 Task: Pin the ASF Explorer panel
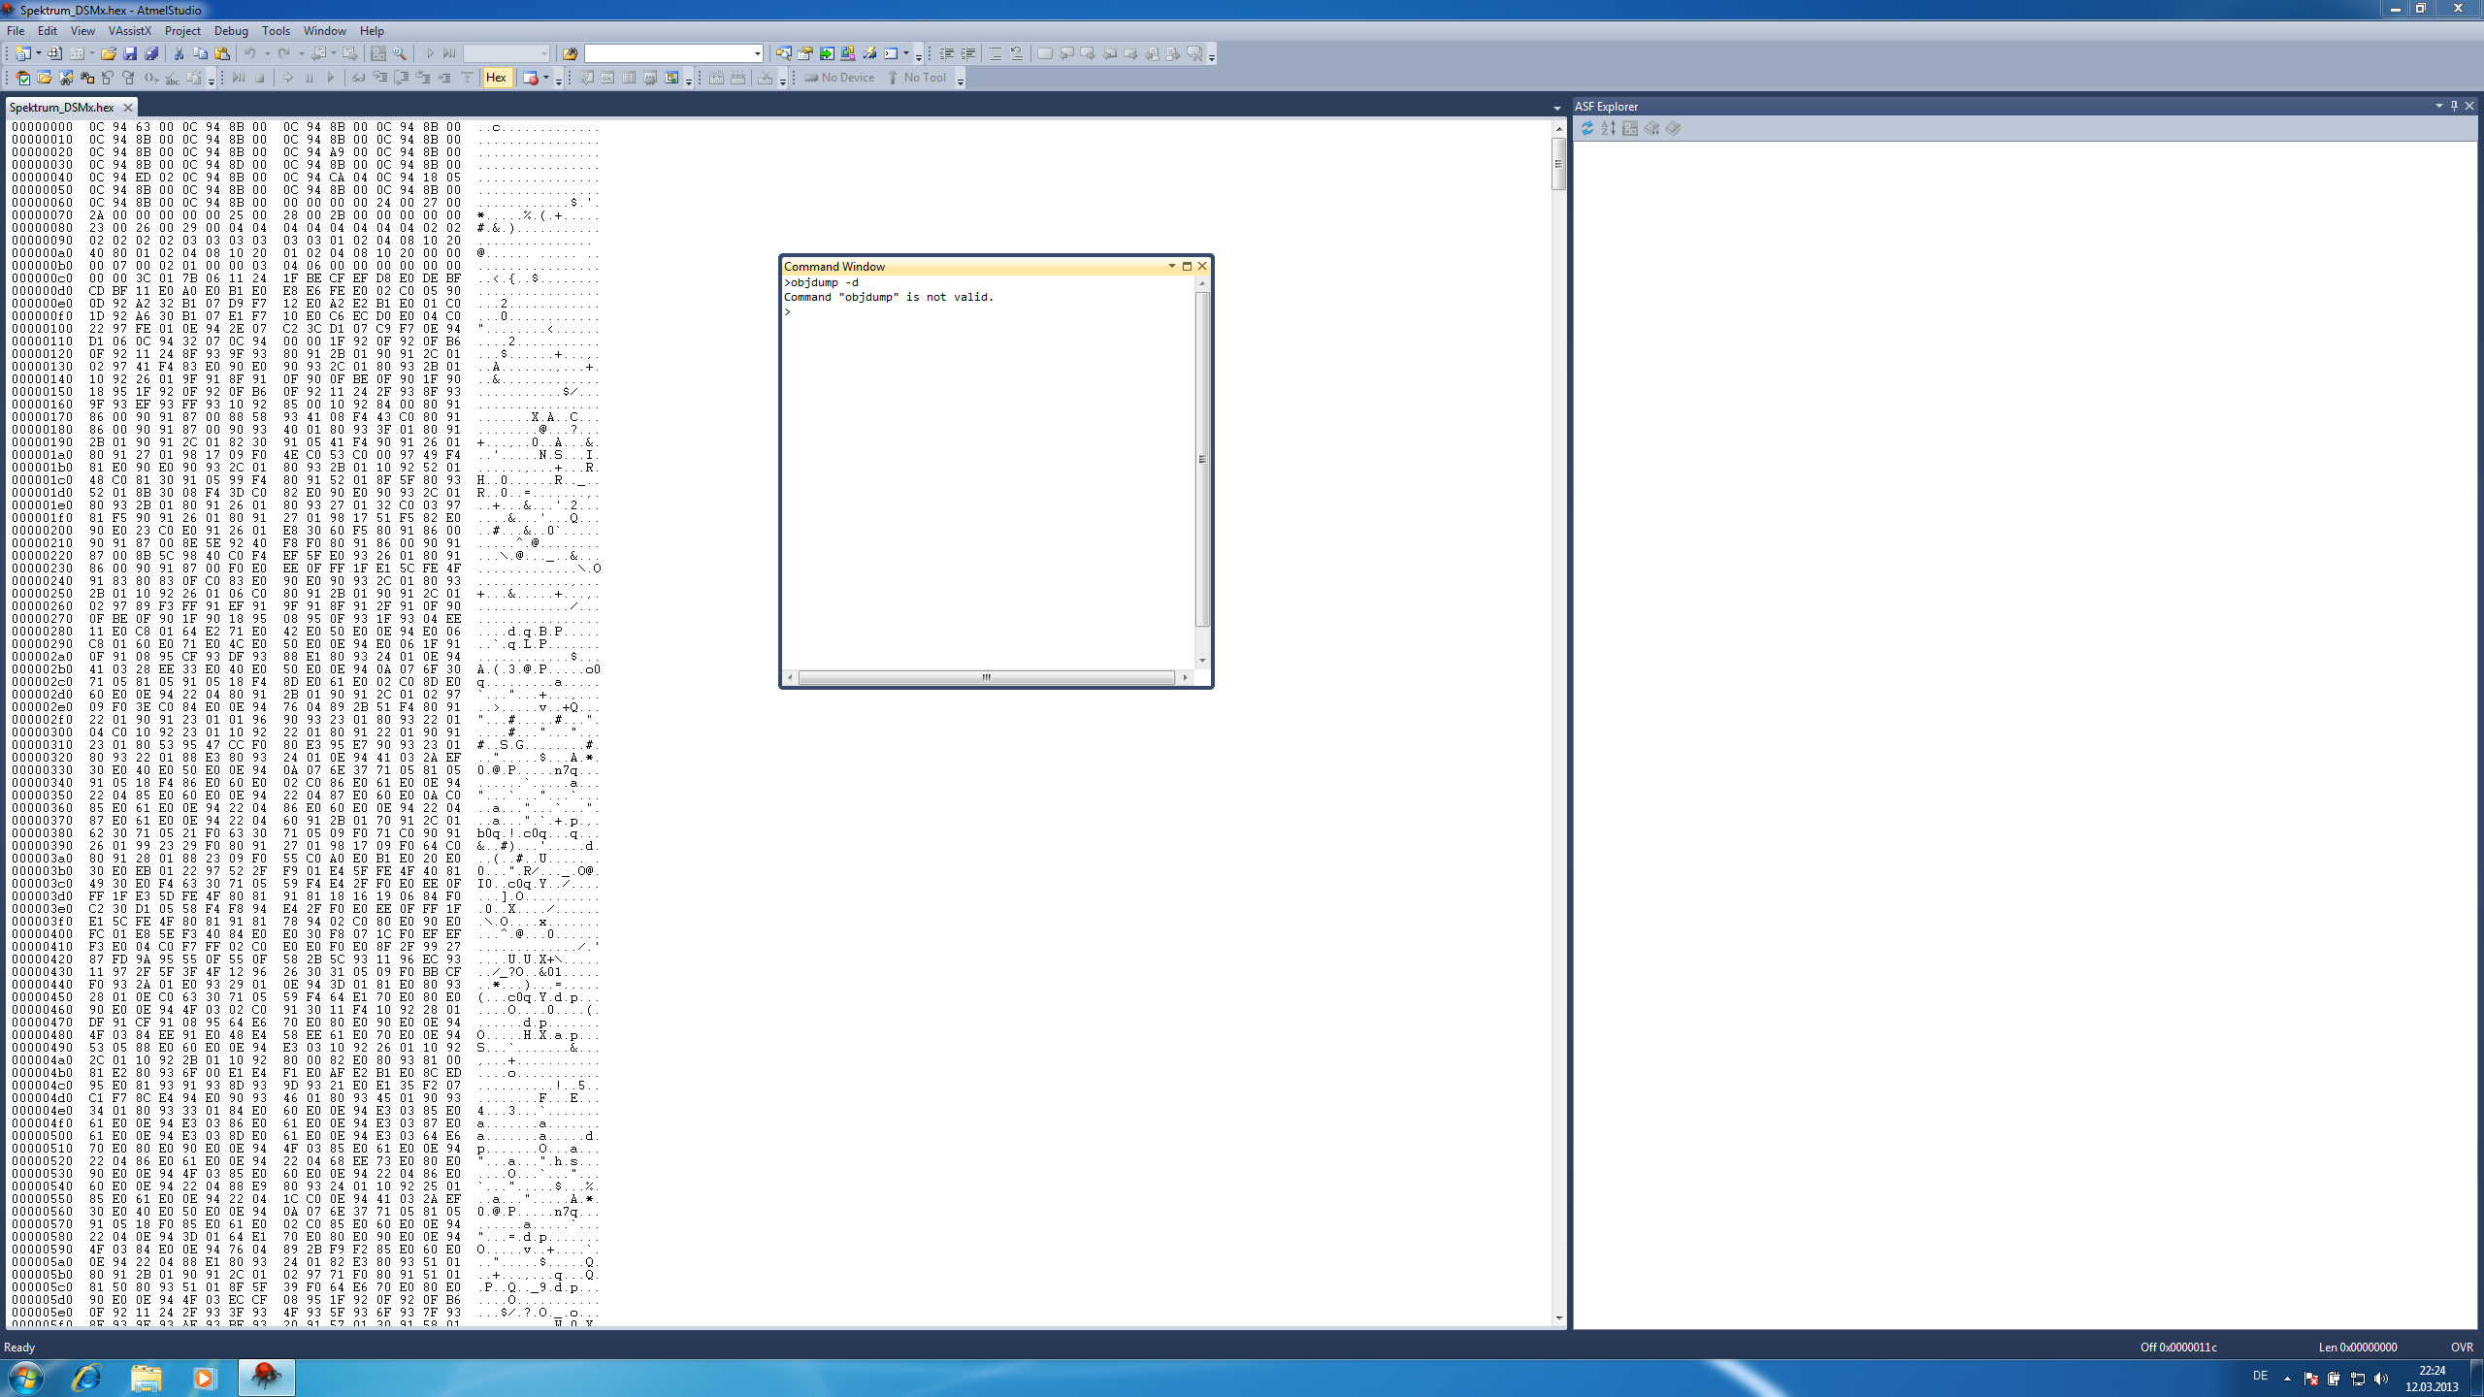[x=2455, y=106]
